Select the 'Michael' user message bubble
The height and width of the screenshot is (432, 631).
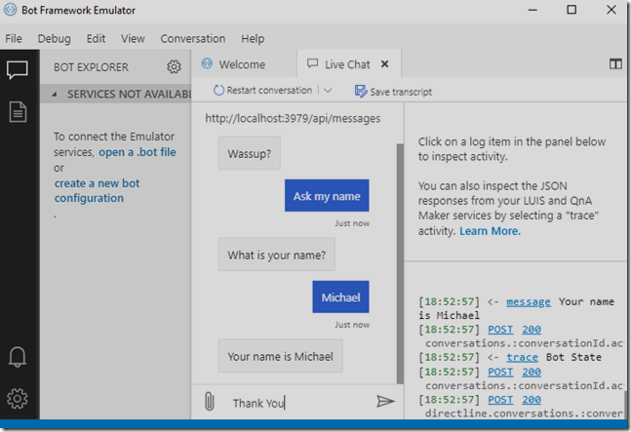340,296
